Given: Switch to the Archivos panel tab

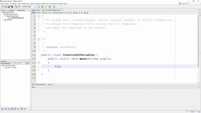Looking at the screenshot, I should coord(12,10).
